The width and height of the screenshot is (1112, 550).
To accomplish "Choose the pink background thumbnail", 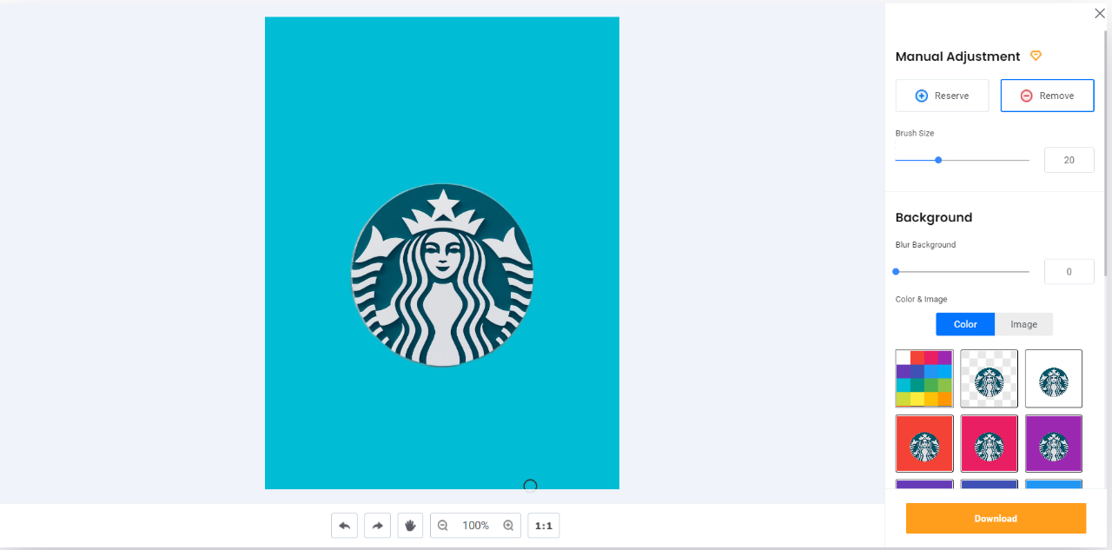I will click(x=989, y=444).
